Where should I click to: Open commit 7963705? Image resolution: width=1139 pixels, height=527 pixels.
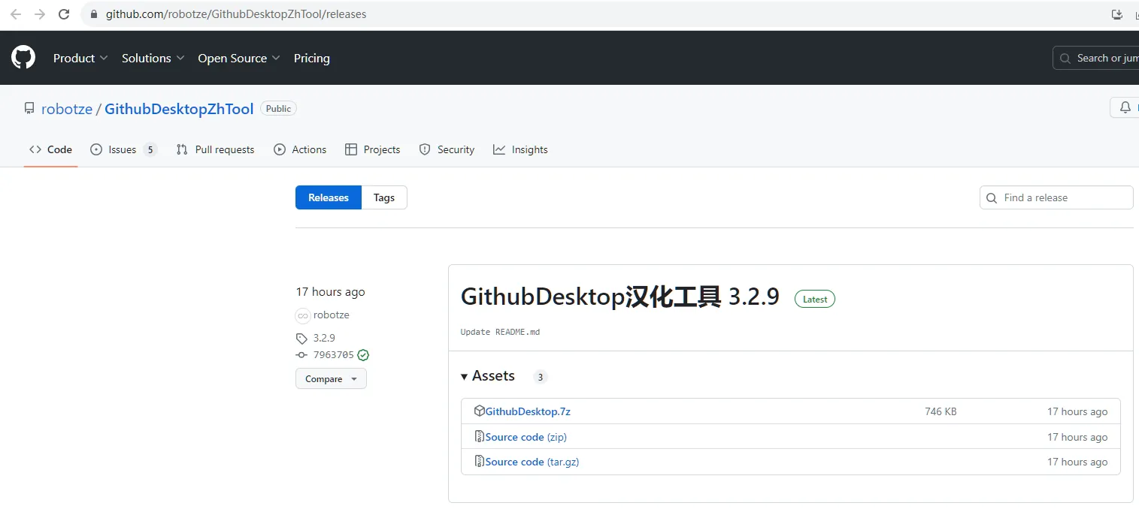[x=333, y=355]
